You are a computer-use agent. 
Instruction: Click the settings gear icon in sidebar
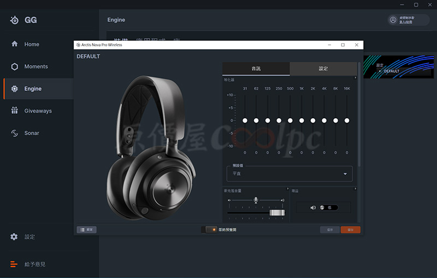(x=14, y=237)
